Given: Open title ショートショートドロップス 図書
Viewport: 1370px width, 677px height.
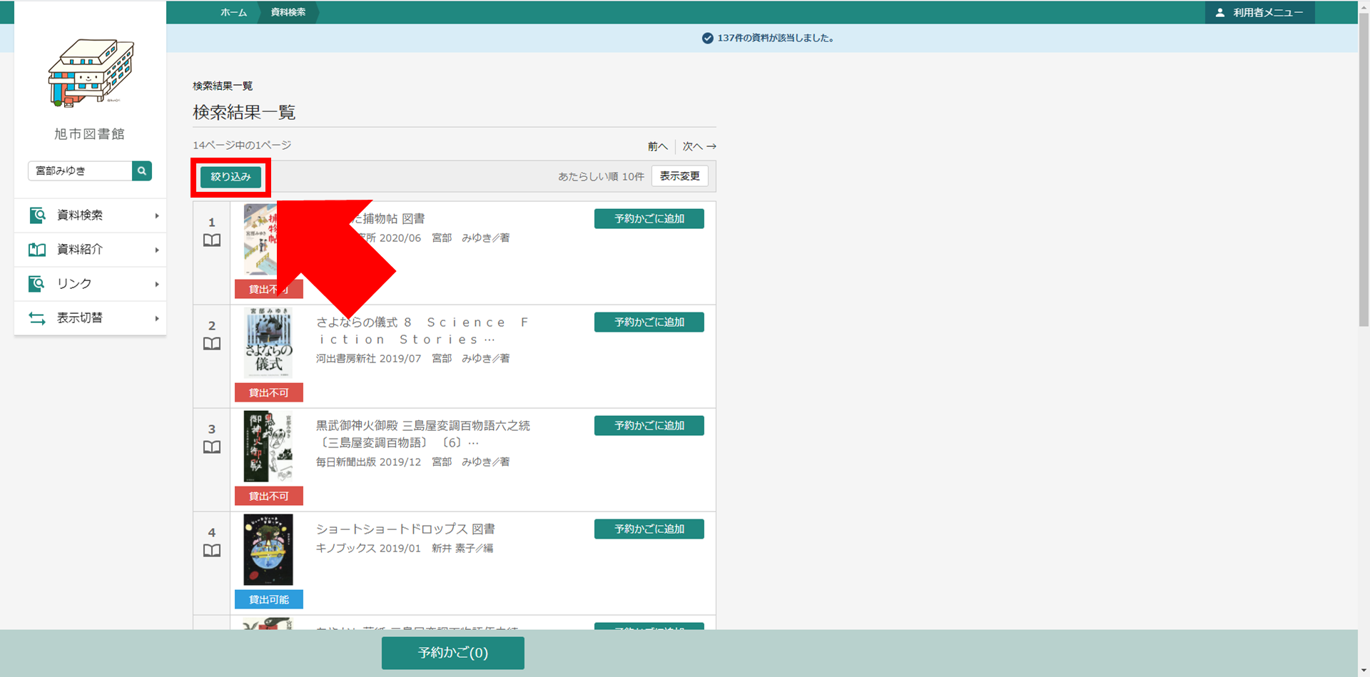Looking at the screenshot, I should tap(405, 529).
